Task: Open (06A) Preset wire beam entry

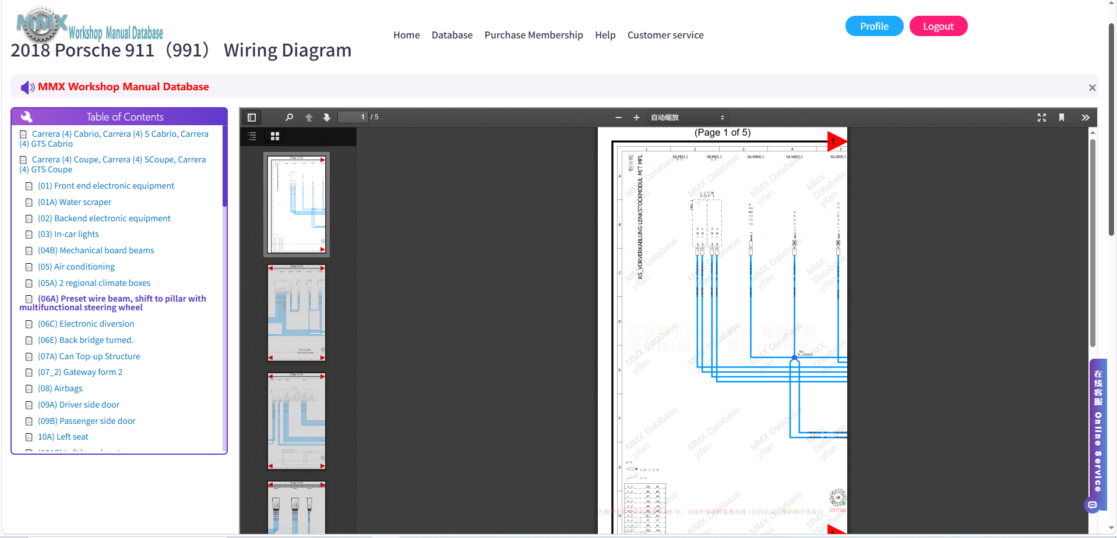Action: point(113,303)
